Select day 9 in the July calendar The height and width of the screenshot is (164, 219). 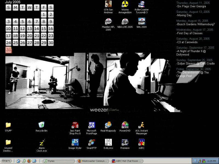click(51, 22)
